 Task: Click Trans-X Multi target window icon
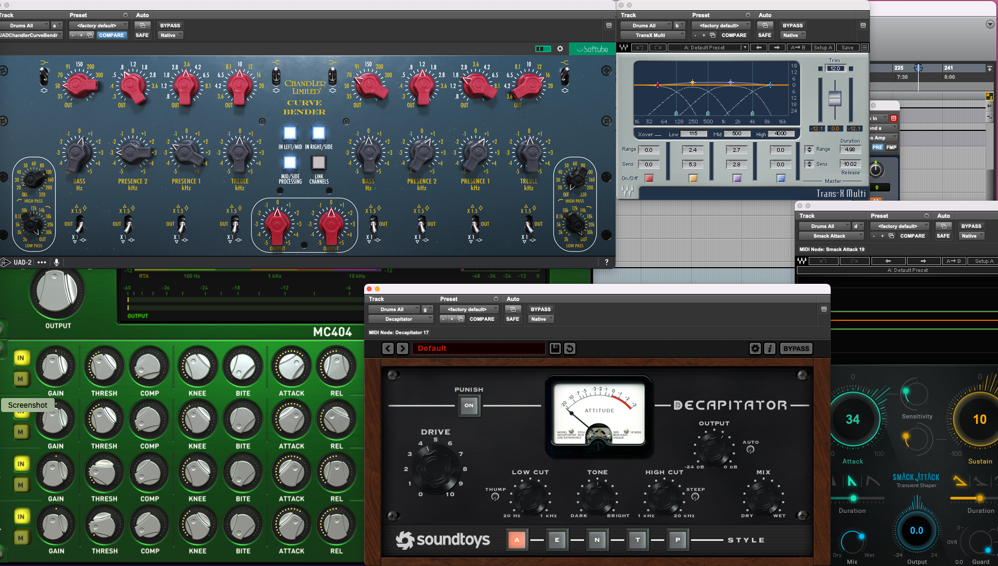(863, 25)
